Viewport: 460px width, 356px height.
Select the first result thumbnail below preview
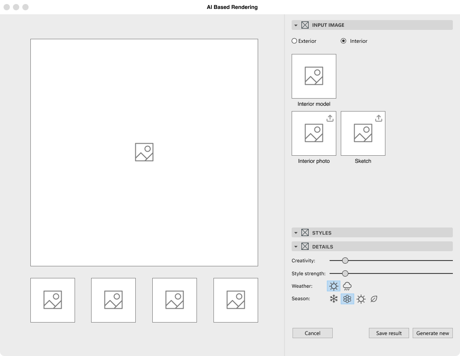click(53, 300)
